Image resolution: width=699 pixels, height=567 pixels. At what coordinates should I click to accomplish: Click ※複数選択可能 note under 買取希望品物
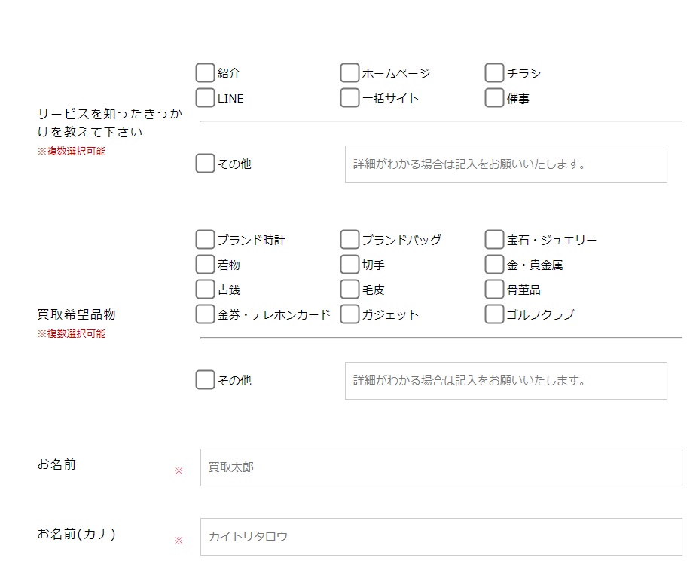(x=72, y=334)
